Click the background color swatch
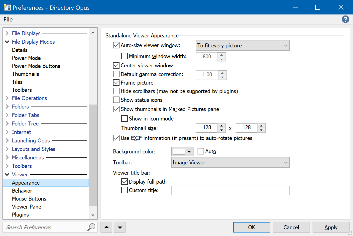Screen dimensions: 353x236 [x=179, y=151]
